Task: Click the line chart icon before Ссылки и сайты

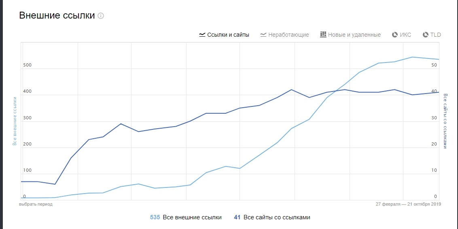Action: click(202, 35)
